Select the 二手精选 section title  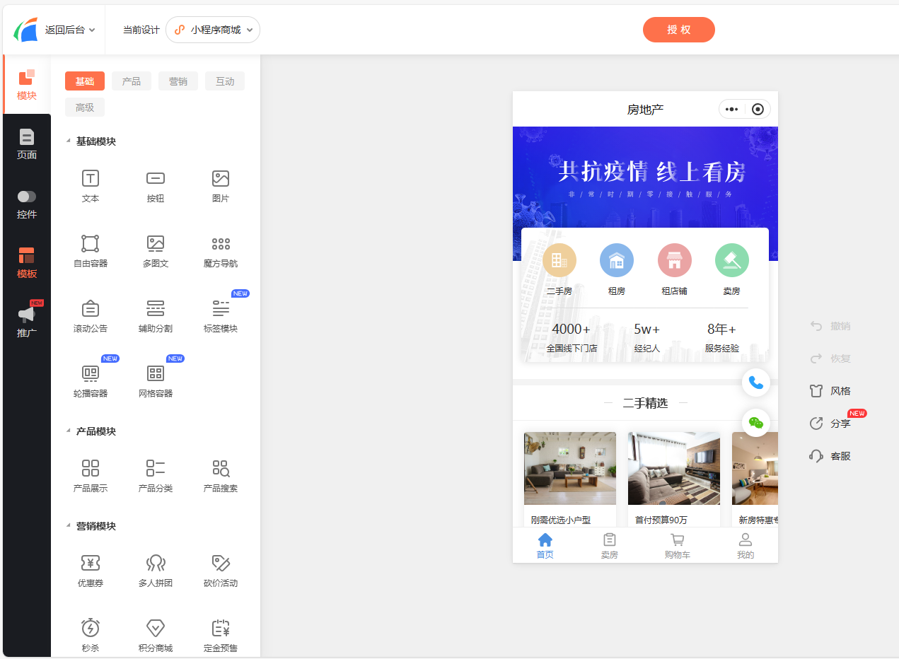(x=645, y=403)
